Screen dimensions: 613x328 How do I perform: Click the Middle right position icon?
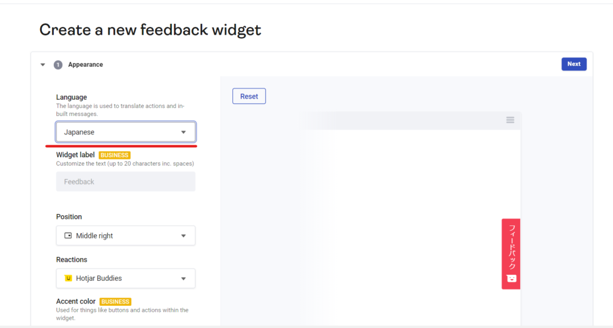click(x=68, y=235)
